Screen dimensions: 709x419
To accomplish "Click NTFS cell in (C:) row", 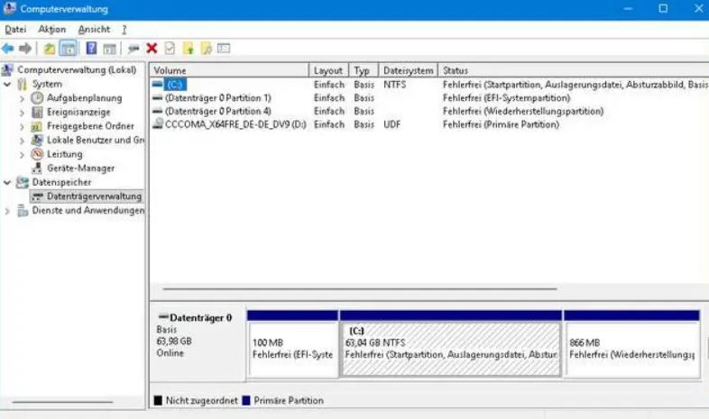I will [395, 85].
